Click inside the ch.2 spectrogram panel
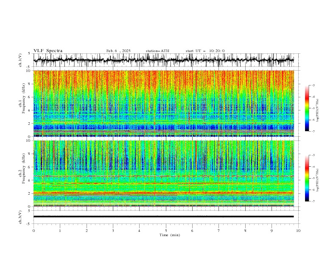Viewport: 336px width, 259px height. (164, 174)
